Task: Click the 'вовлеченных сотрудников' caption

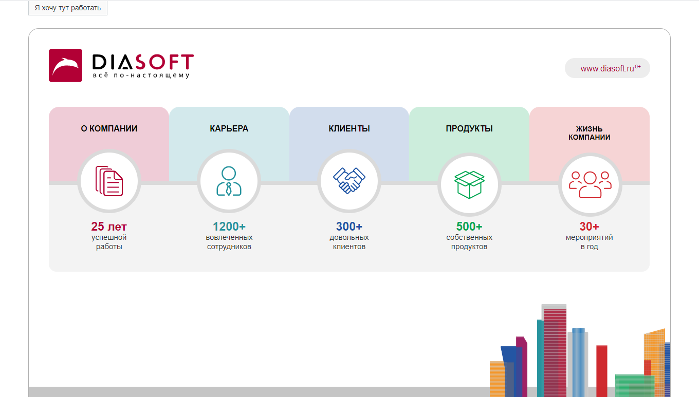Action: click(229, 242)
